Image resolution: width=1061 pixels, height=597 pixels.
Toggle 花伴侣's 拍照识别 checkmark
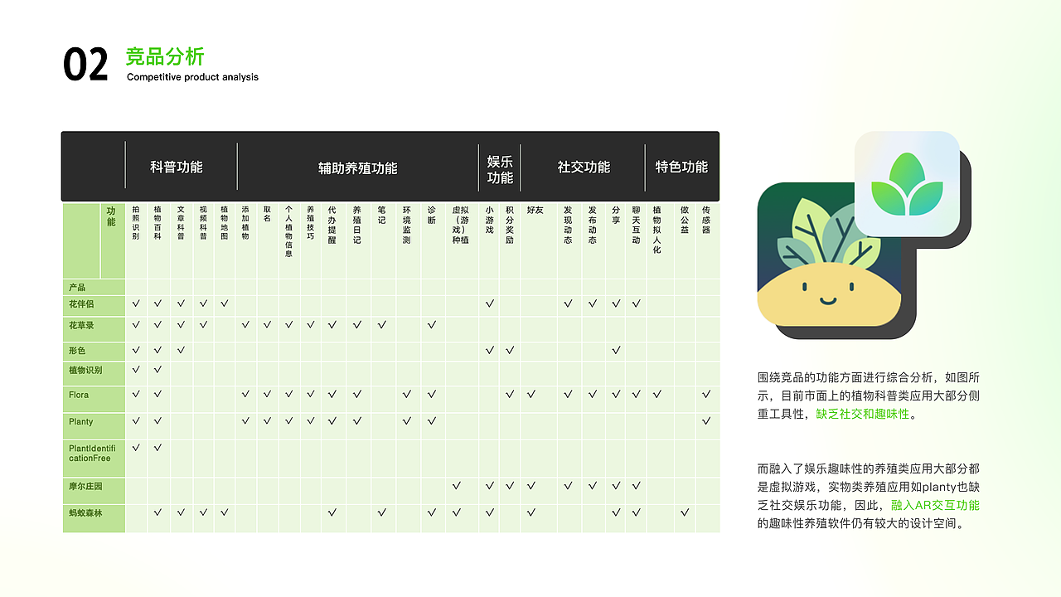135,304
